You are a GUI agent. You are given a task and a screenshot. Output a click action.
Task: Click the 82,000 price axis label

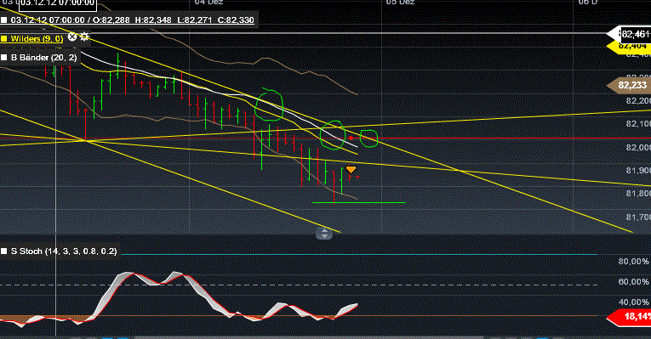[x=638, y=148]
